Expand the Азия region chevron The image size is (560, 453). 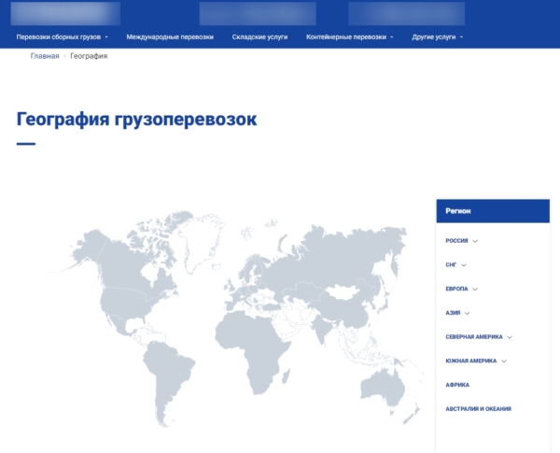[467, 313]
